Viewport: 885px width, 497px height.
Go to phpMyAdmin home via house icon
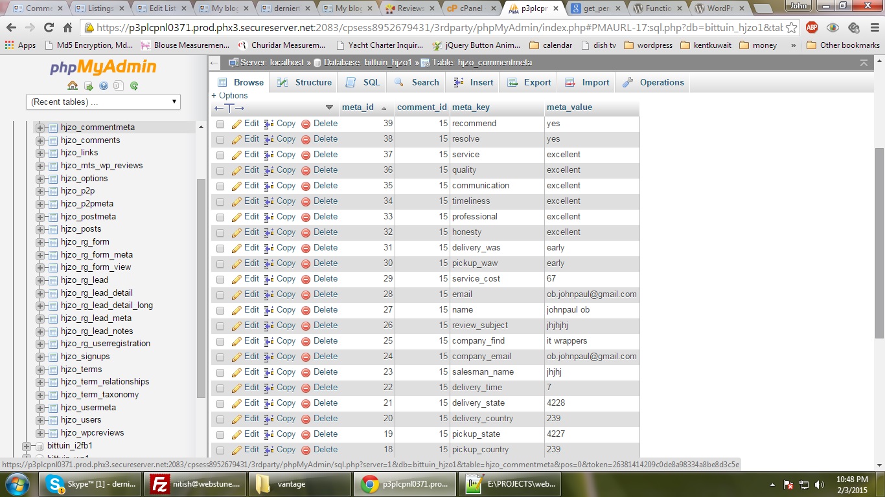[x=73, y=85]
